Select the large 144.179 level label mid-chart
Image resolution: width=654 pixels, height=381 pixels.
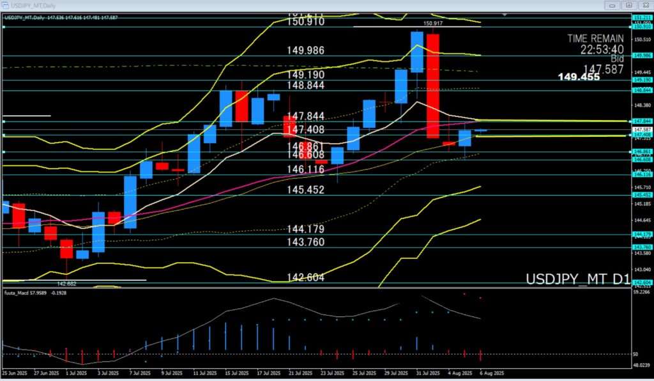click(x=305, y=229)
